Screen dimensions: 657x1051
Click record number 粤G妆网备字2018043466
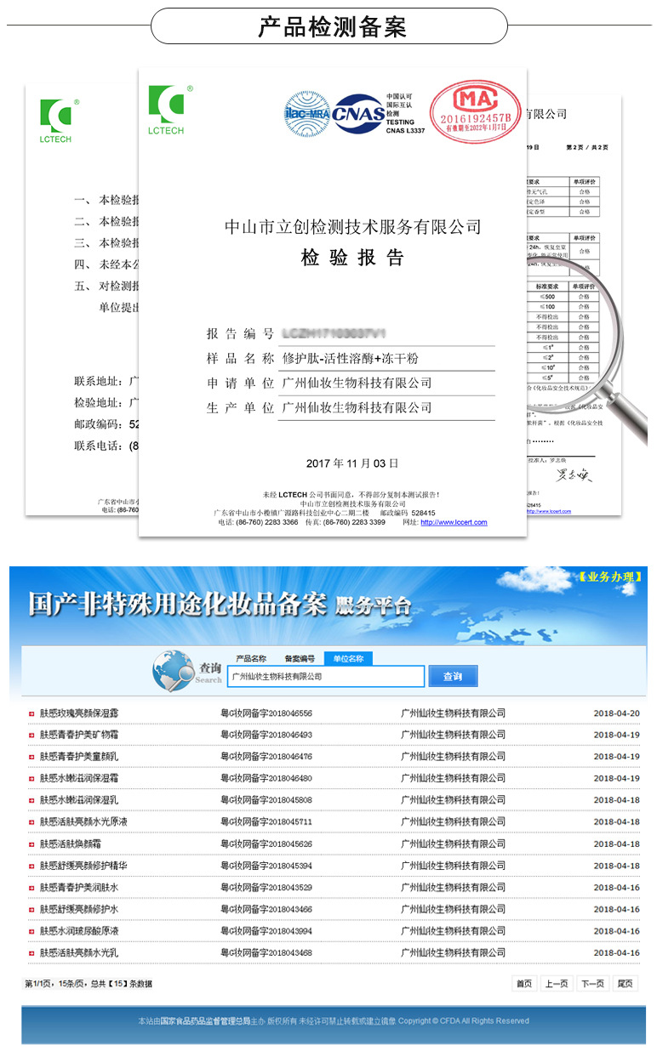[267, 910]
